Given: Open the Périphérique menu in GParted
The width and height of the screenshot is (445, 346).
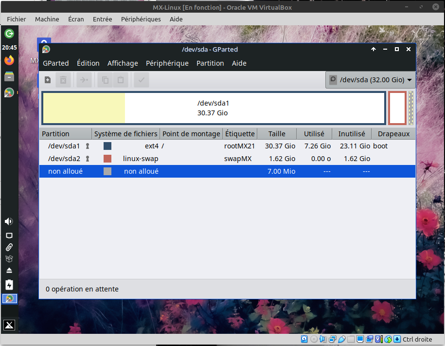Looking at the screenshot, I should [167, 63].
